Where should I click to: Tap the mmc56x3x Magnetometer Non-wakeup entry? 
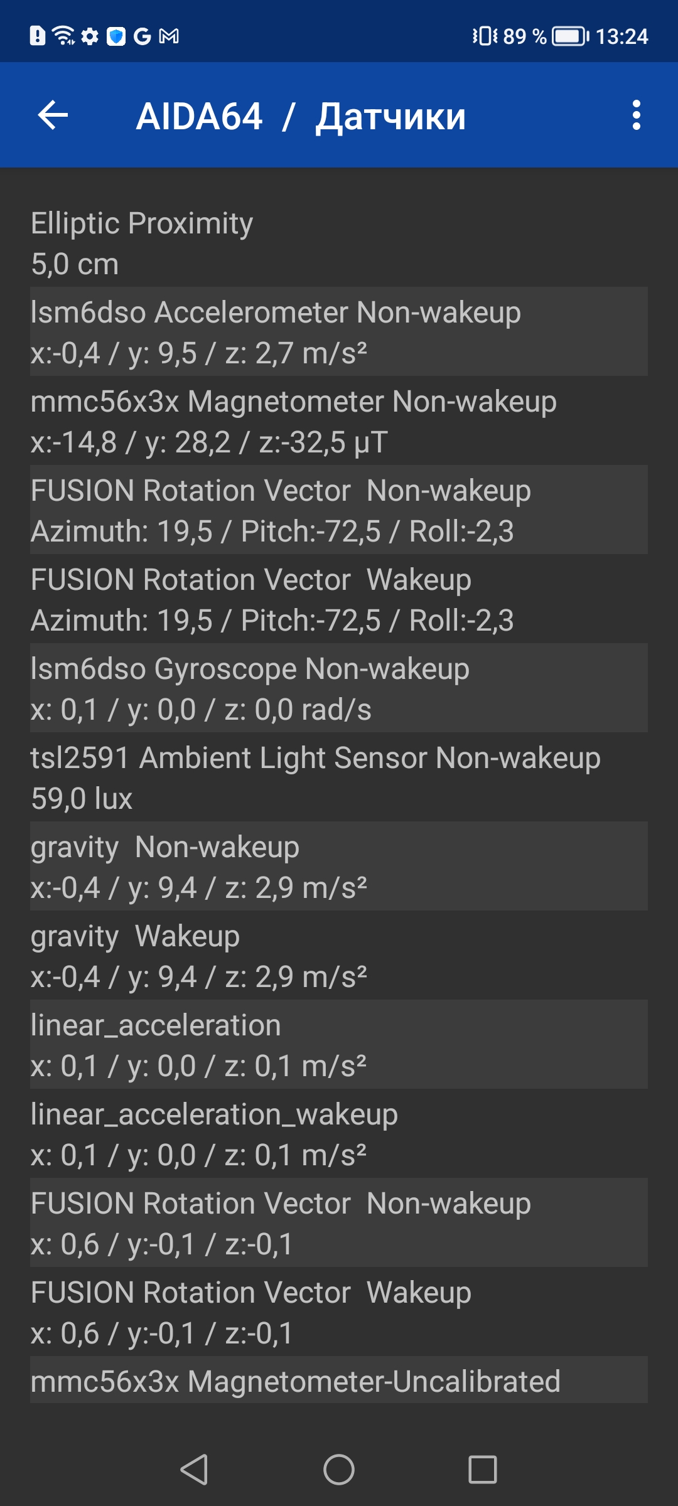[339, 421]
